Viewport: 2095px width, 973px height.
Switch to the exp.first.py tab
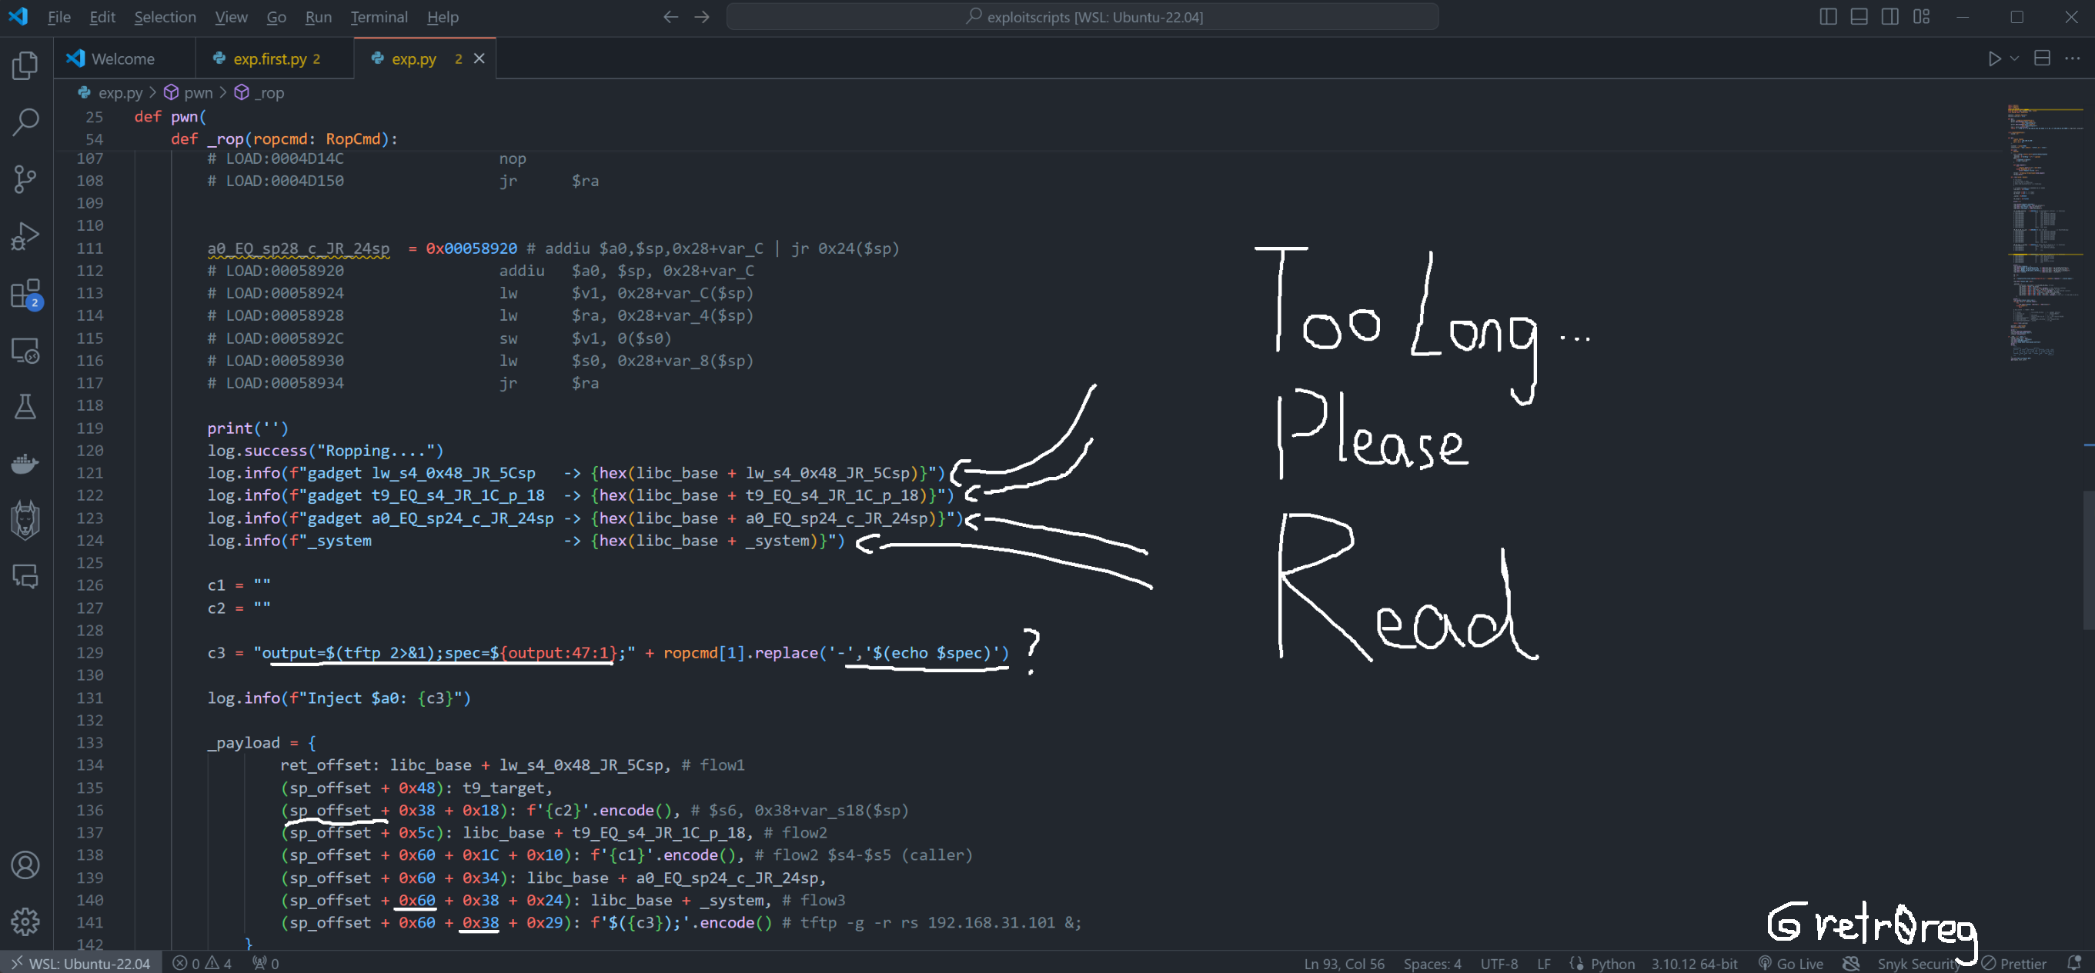coord(269,58)
